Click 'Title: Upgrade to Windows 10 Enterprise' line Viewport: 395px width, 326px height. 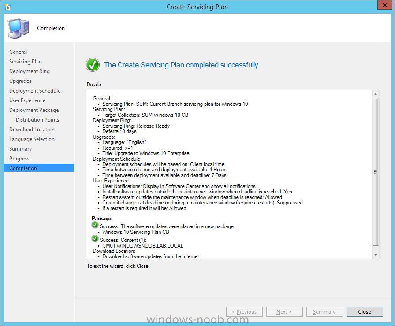point(146,153)
